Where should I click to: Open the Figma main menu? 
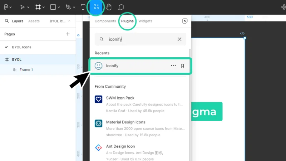click(6, 7)
